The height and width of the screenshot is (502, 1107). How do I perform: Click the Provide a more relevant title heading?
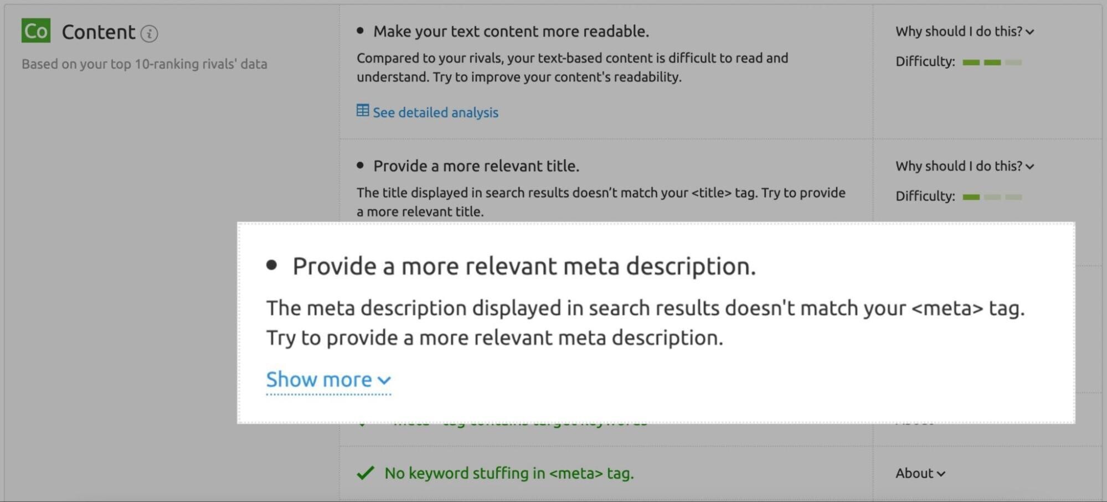tap(476, 166)
